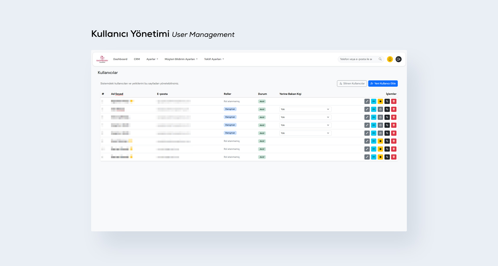498x266 pixels.
Task: Toggle yellow star in first row
Action: 380,101
